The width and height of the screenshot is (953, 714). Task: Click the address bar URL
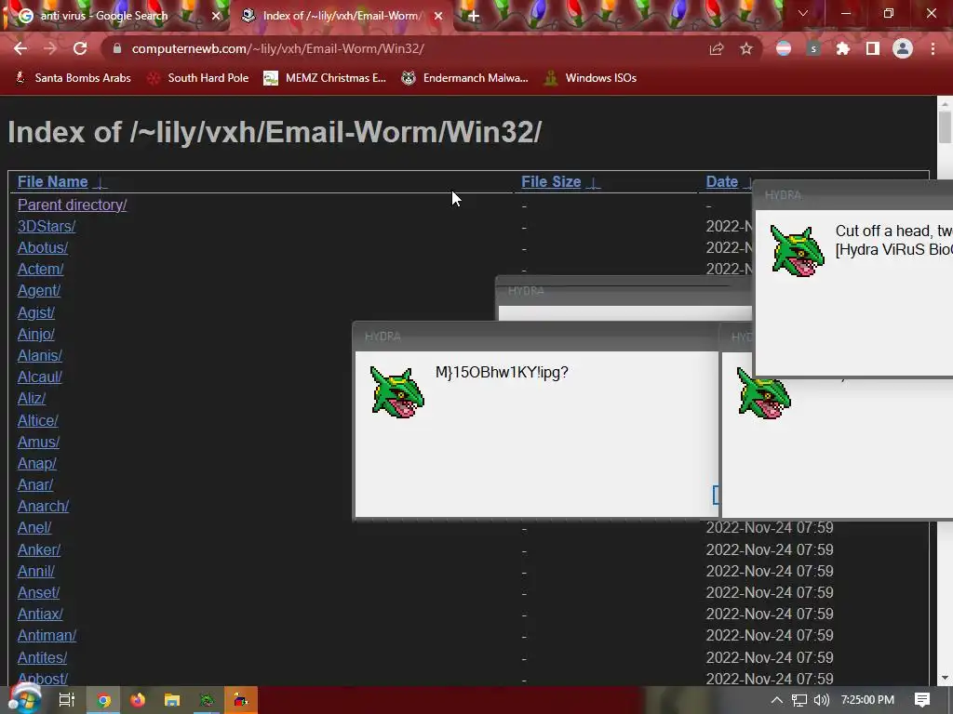pyautogui.click(x=277, y=48)
